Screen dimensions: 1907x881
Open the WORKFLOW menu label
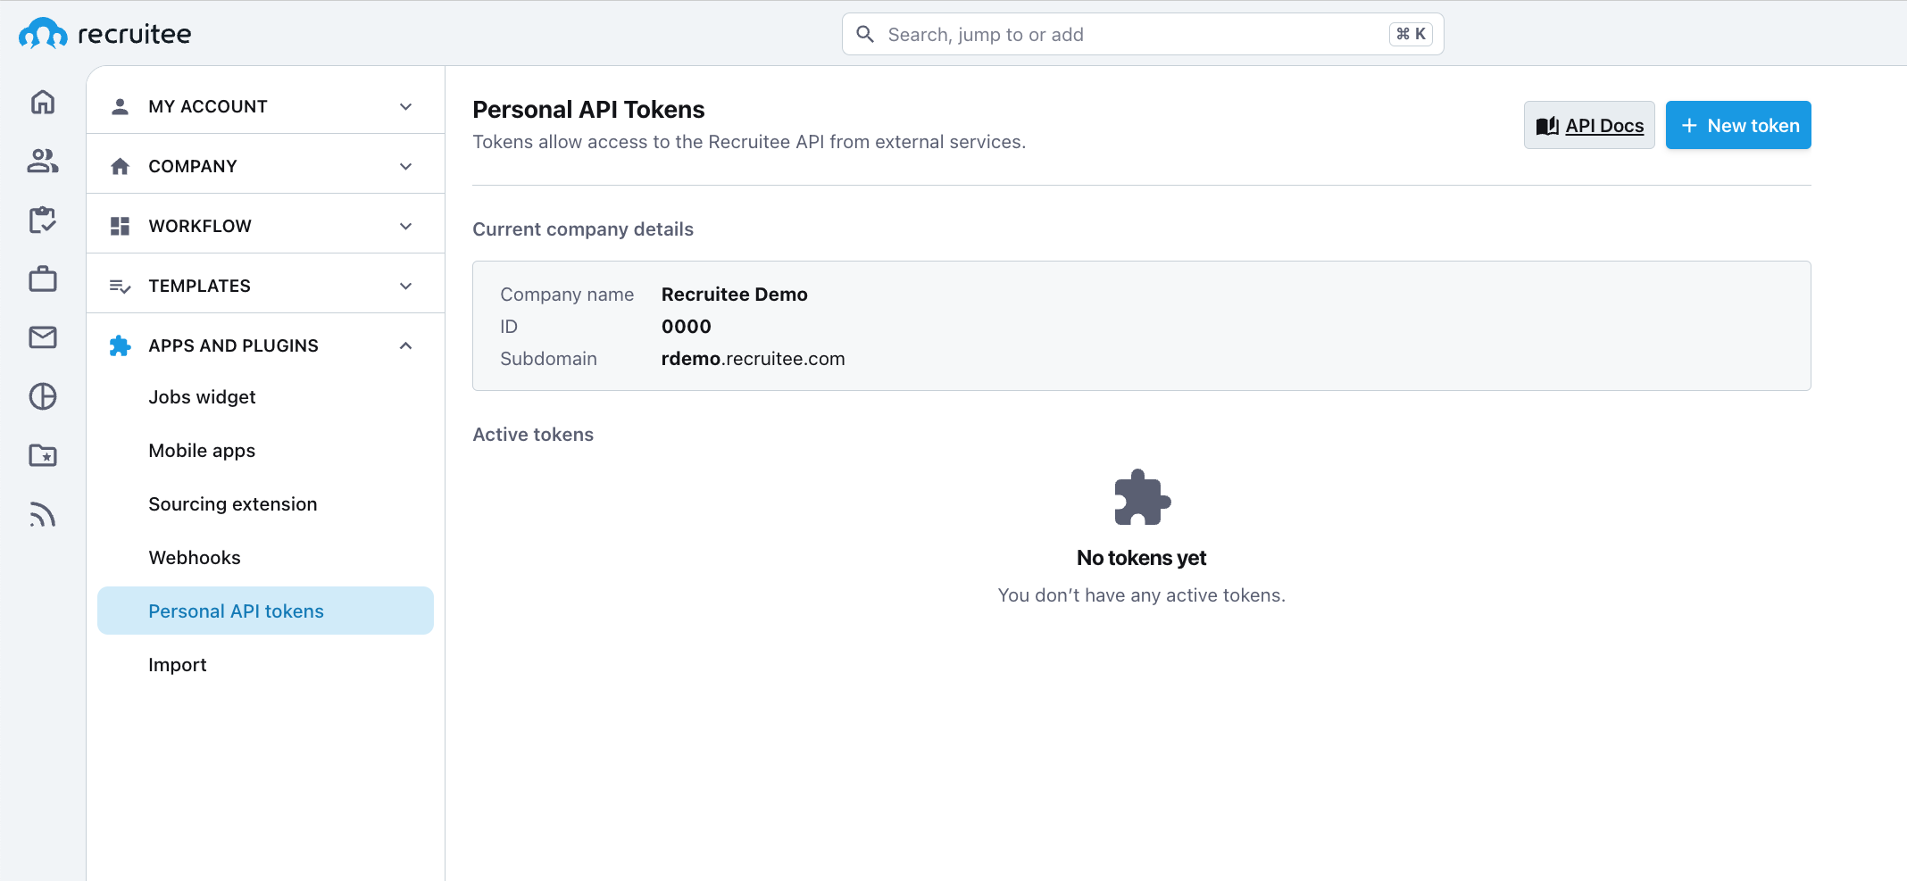click(x=200, y=226)
